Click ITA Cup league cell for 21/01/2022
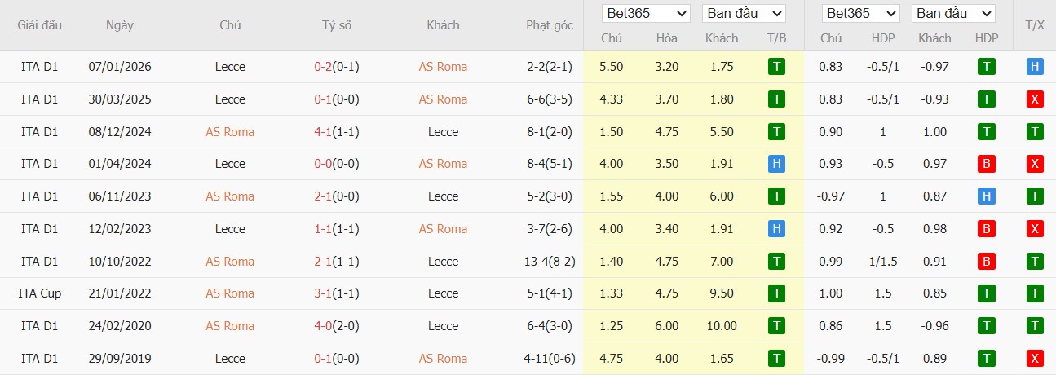The height and width of the screenshot is (375, 1056). point(40,293)
